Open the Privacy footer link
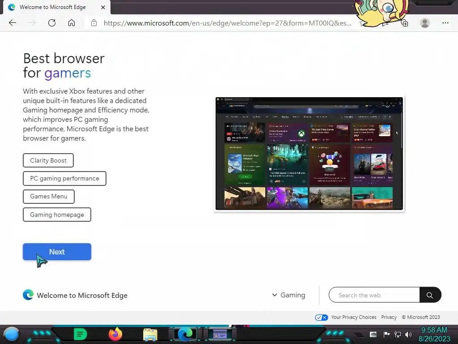 coord(389,317)
